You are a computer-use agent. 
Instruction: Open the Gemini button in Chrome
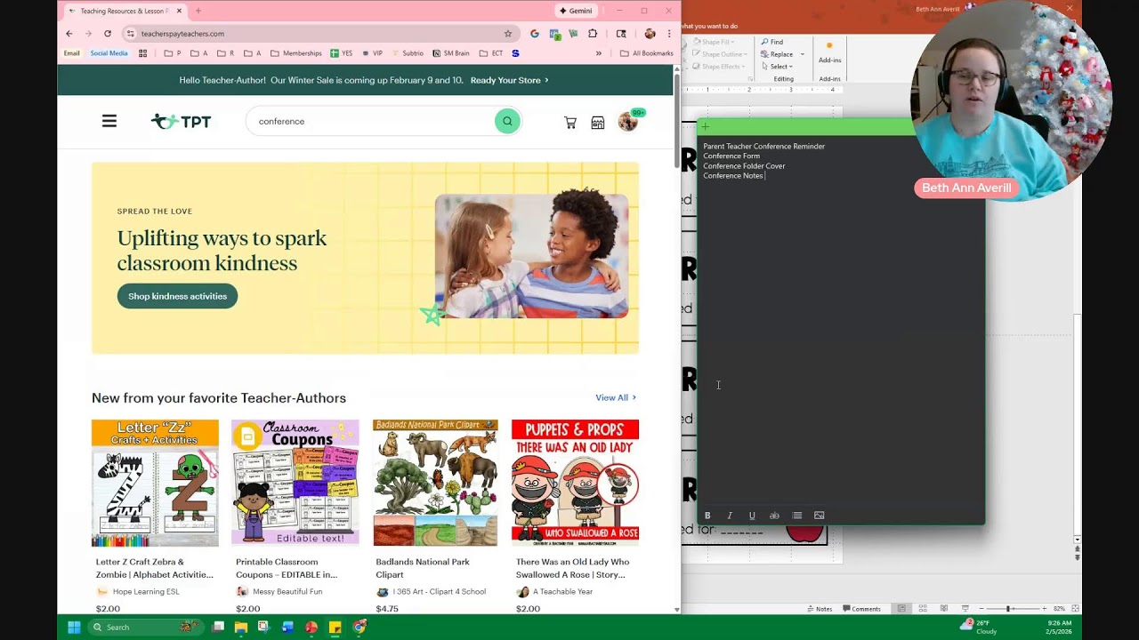[x=576, y=11]
